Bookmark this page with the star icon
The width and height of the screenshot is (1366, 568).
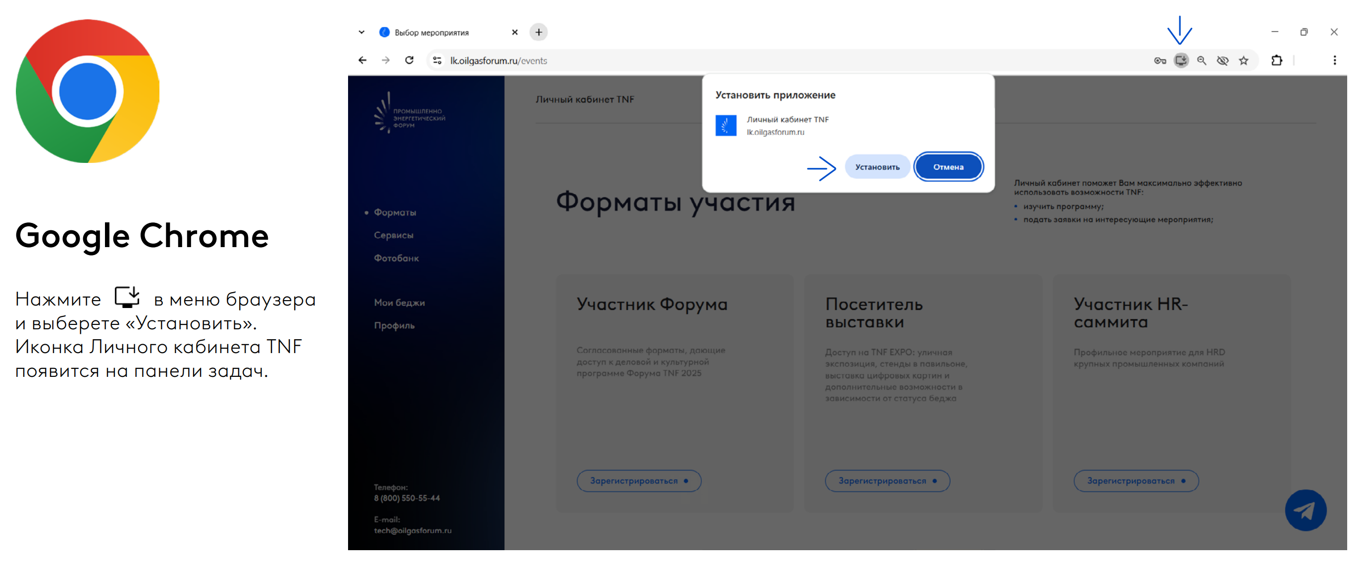pyautogui.click(x=1244, y=60)
